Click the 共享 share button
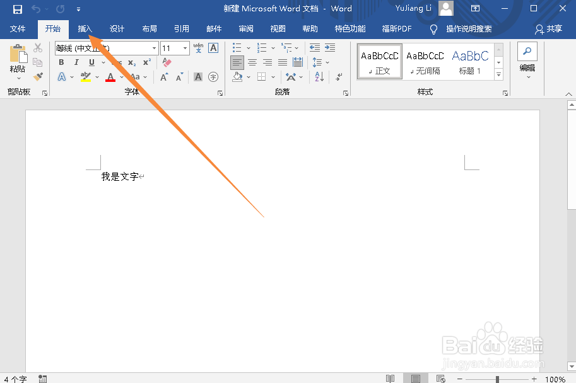The width and height of the screenshot is (576, 383). (549, 28)
